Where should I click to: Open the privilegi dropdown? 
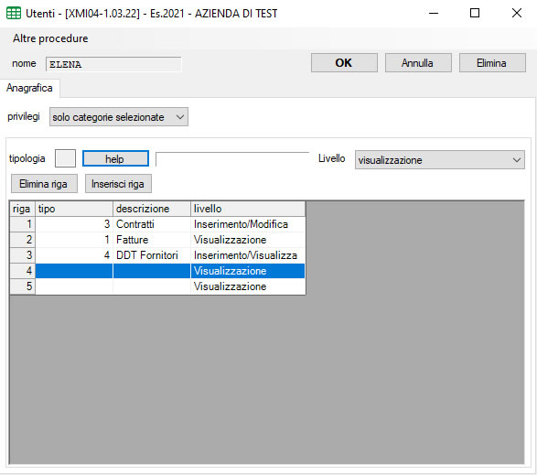click(x=119, y=117)
